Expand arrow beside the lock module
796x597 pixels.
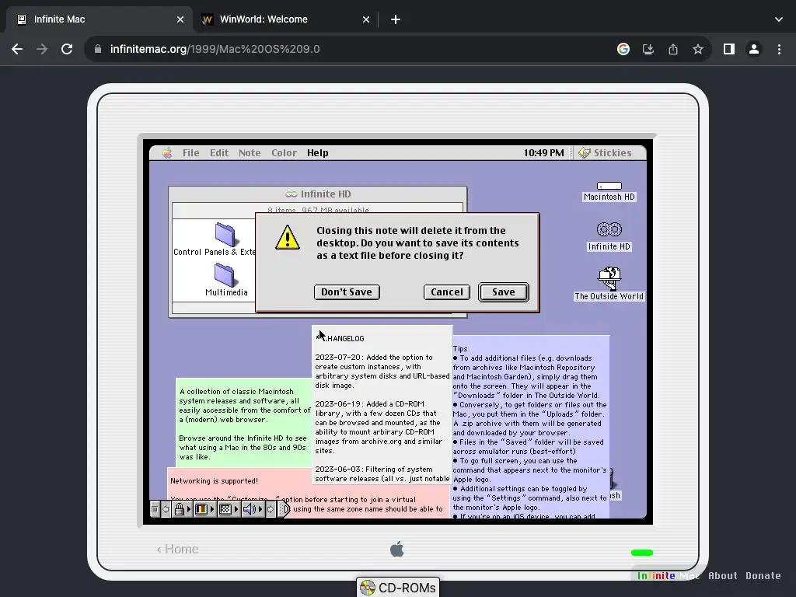click(189, 509)
